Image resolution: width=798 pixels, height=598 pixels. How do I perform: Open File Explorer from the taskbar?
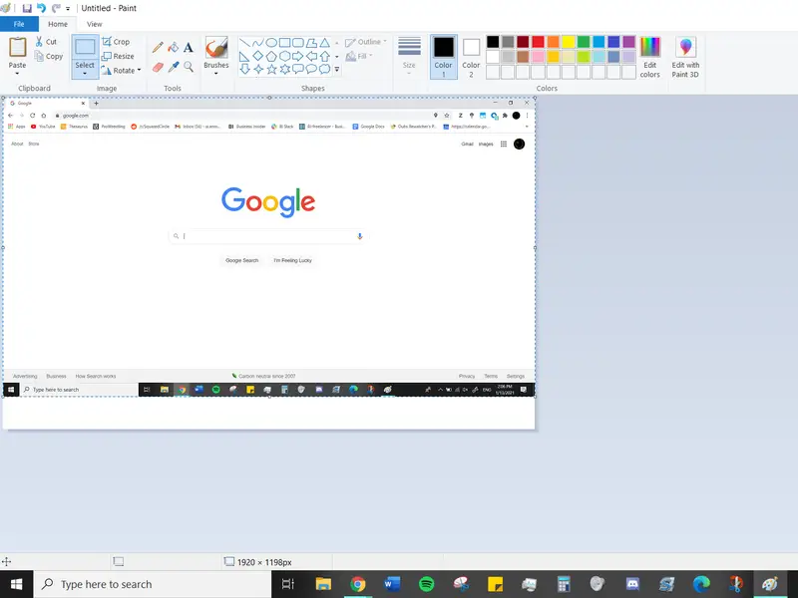pyautogui.click(x=323, y=584)
